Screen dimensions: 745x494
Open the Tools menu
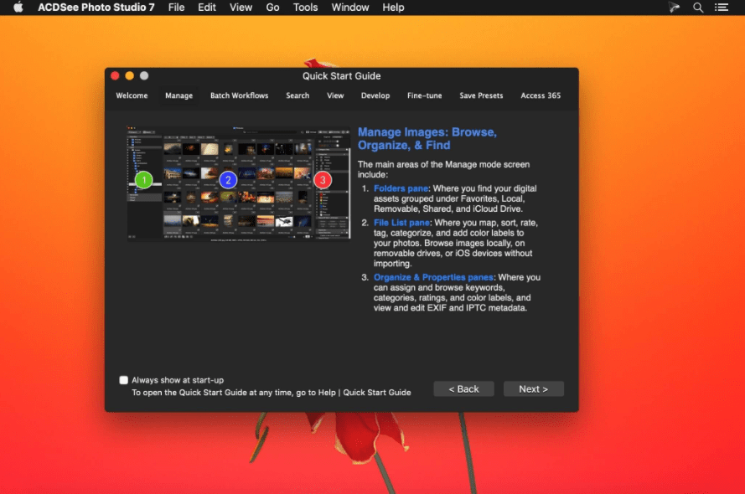click(305, 8)
